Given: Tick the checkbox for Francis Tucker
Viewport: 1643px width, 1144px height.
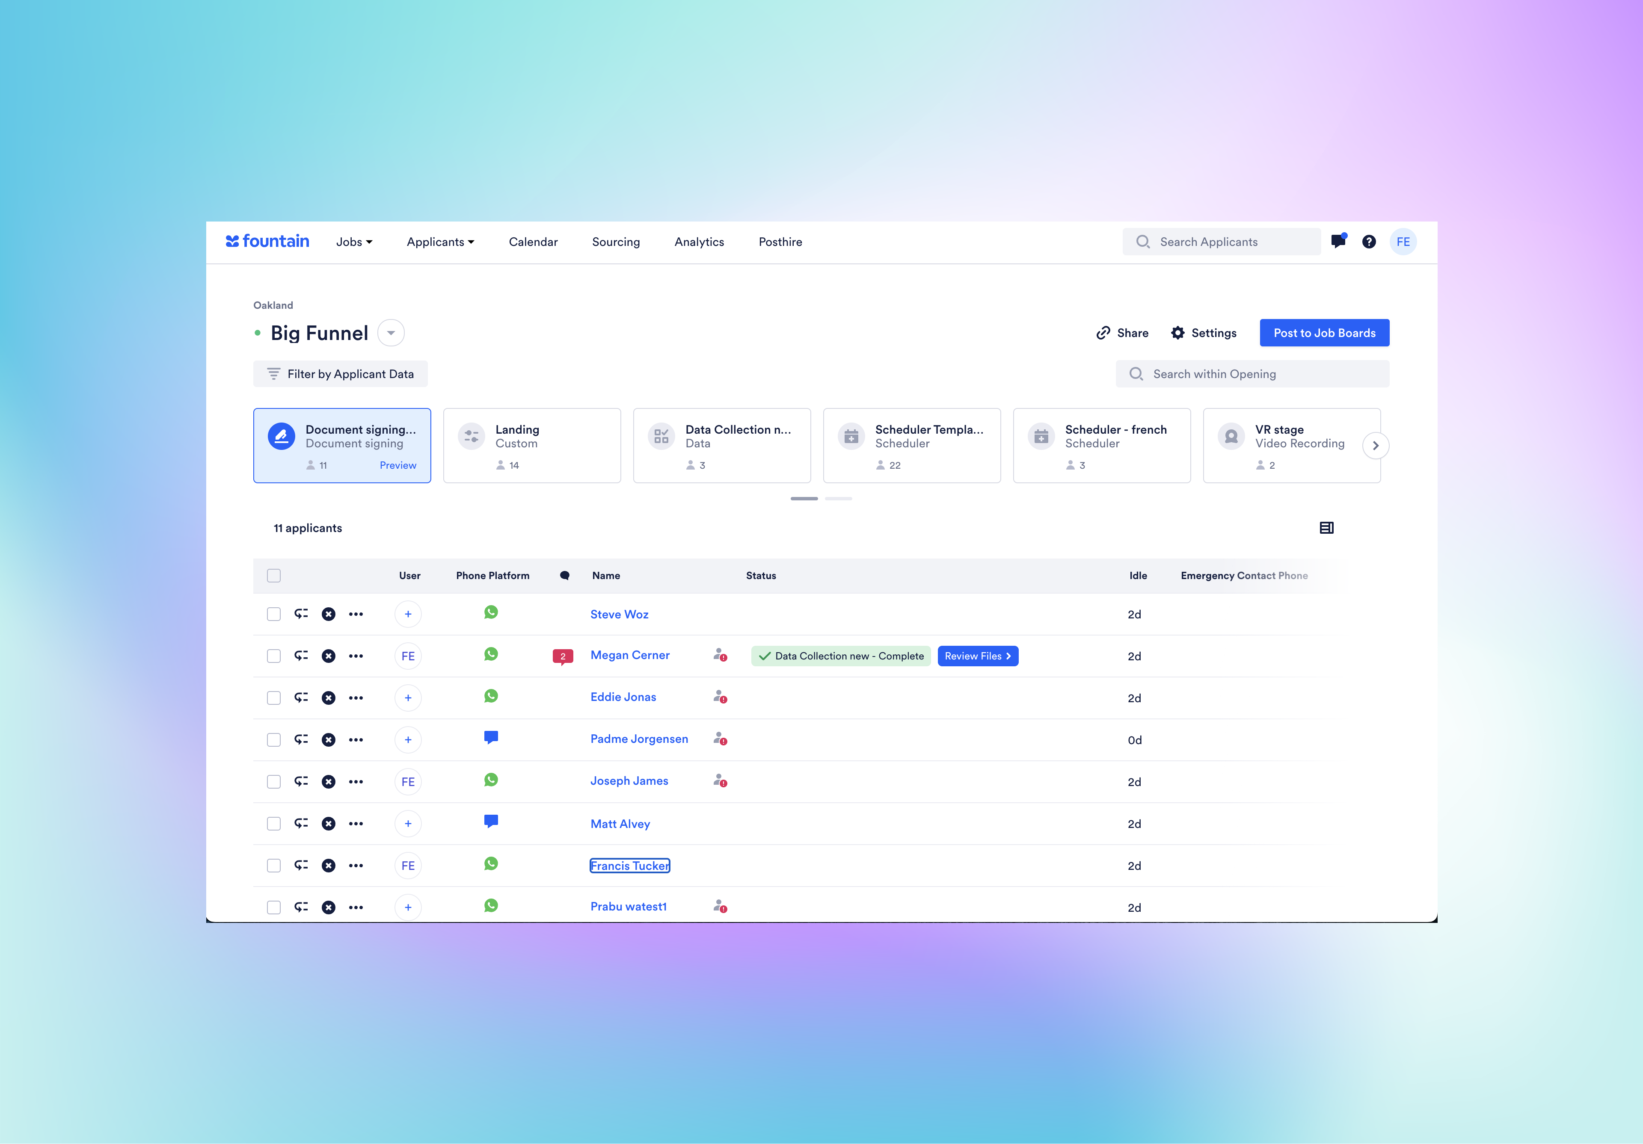Looking at the screenshot, I should (x=274, y=866).
